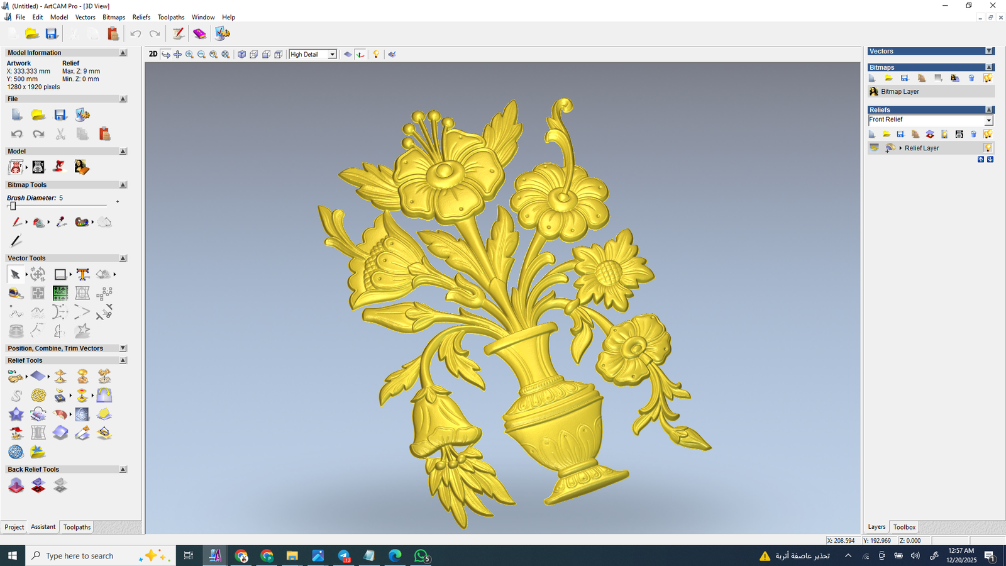Delete relief layer using trash icon
The width and height of the screenshot is (1006, 566).
point(973,134)
